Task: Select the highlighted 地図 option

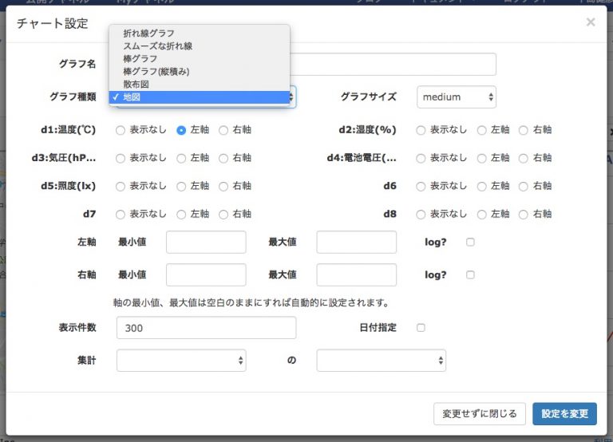Action: pyautogui.click(x=131, y=97)
